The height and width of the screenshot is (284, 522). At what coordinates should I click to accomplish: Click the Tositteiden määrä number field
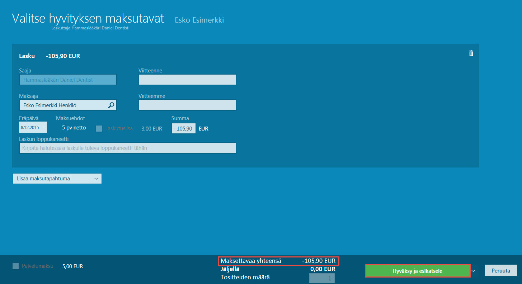(322, 278)
